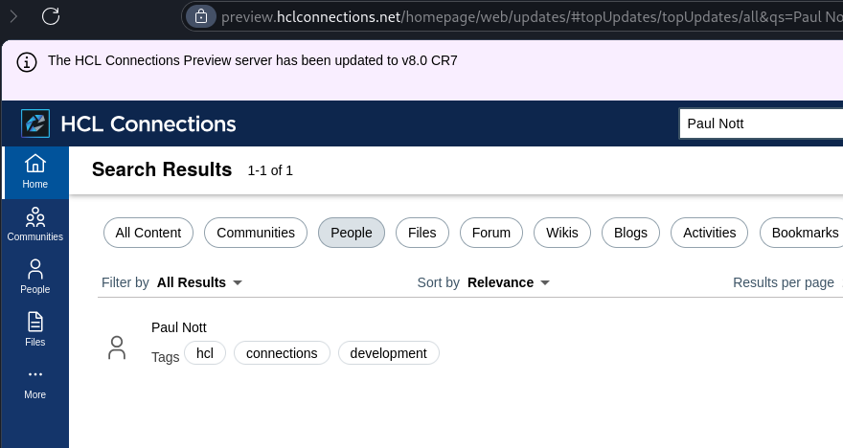Open Home in the sidebar
The width and height of the screenshot is (843, 448).
click(35, 172)
